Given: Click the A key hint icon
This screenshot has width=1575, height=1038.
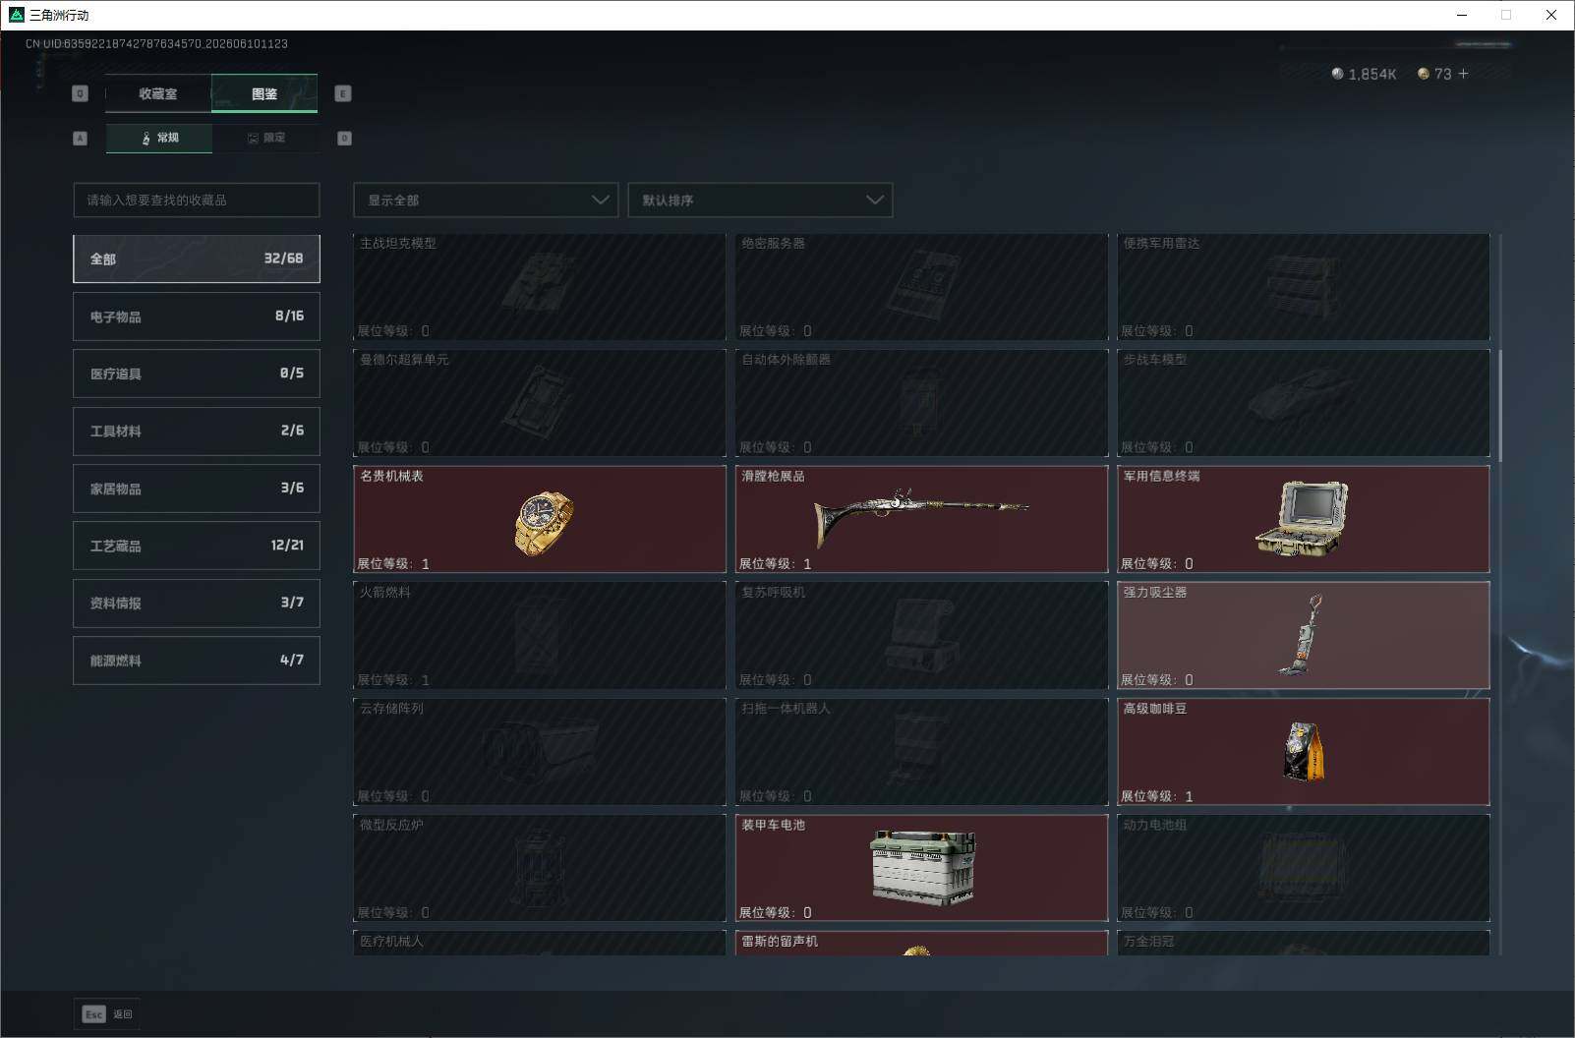Looking at the screenshot, I should [x=81, y=139].
